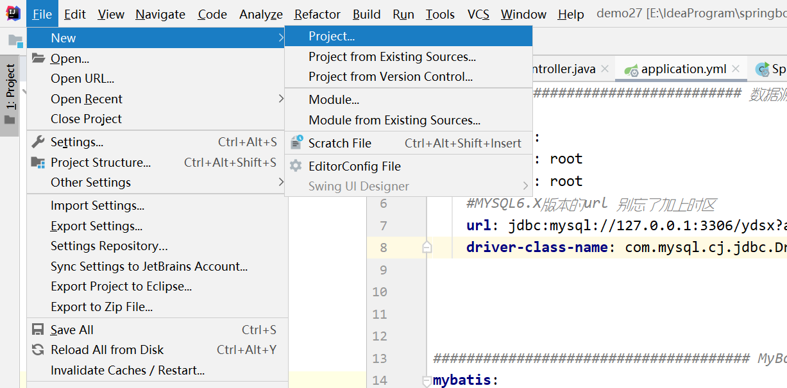This screenshot has height=388, width=787.
Task: Expand the Other Settings submenu arrow
Action: click(281, 182)
